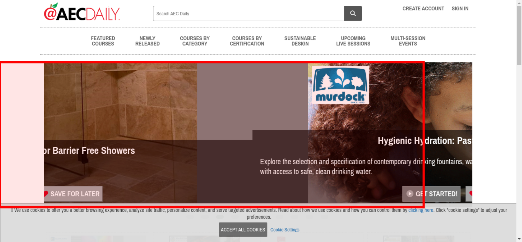Image resolution: width=522 pixels, height=242 pixels.
Task: Open the Murdock sponsor logo
Action: [340, 85]
